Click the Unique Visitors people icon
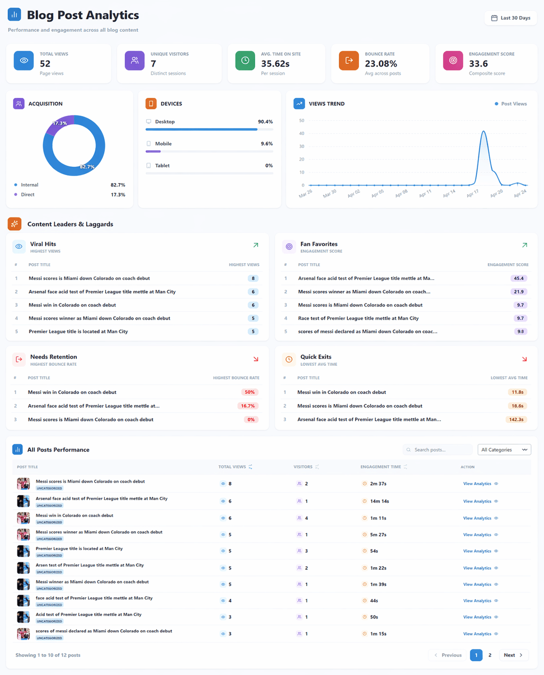Image resolution: width=544 pixels, height=675 pixels. pyautogui.click(x=135, y=60)
